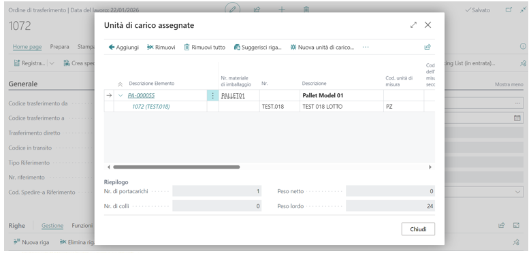Click the Generale section heading
The height and width of the screenshot is (253, 531).
point(23,84)
